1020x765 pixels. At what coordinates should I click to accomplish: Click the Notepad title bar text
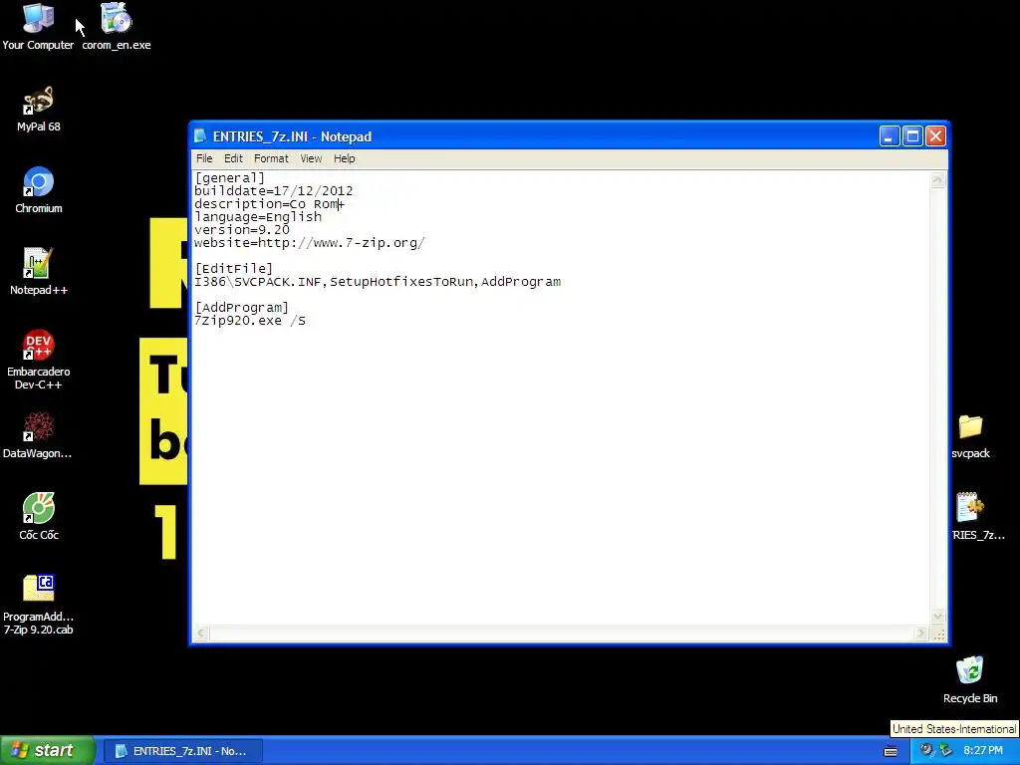tap(292, 136)
